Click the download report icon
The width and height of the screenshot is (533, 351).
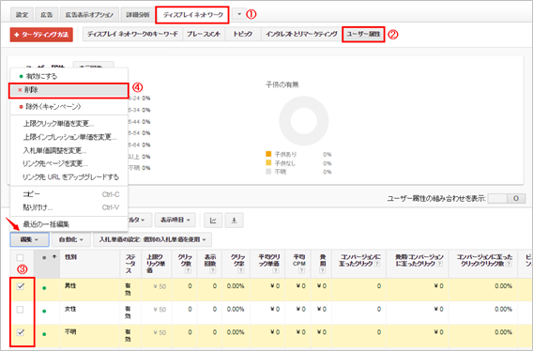point(234,221)
